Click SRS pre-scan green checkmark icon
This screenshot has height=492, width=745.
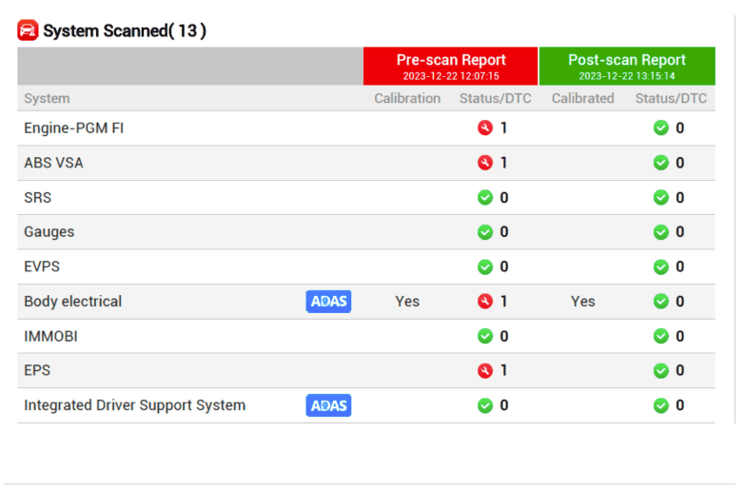(x=485, y=198)
